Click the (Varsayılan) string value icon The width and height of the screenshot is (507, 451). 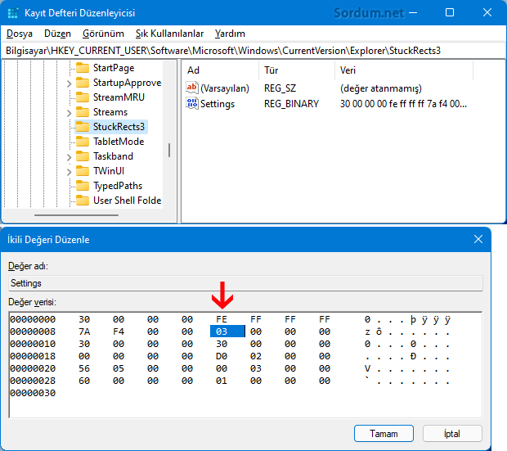[x=191, y=88]
